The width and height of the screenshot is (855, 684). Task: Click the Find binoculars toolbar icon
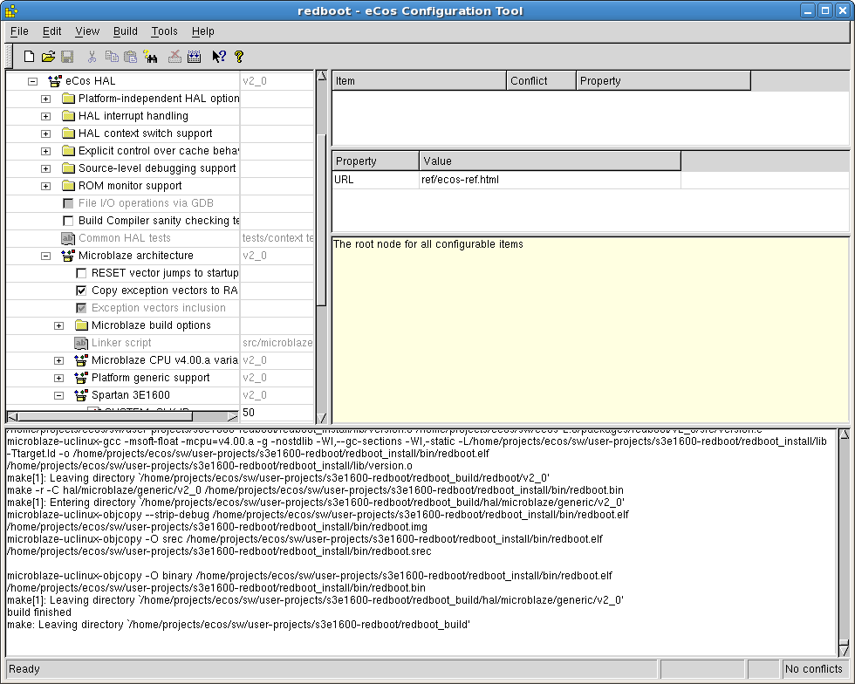151,57
